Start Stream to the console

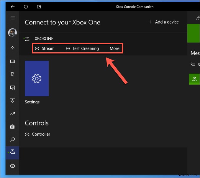[x=45, y=48]
